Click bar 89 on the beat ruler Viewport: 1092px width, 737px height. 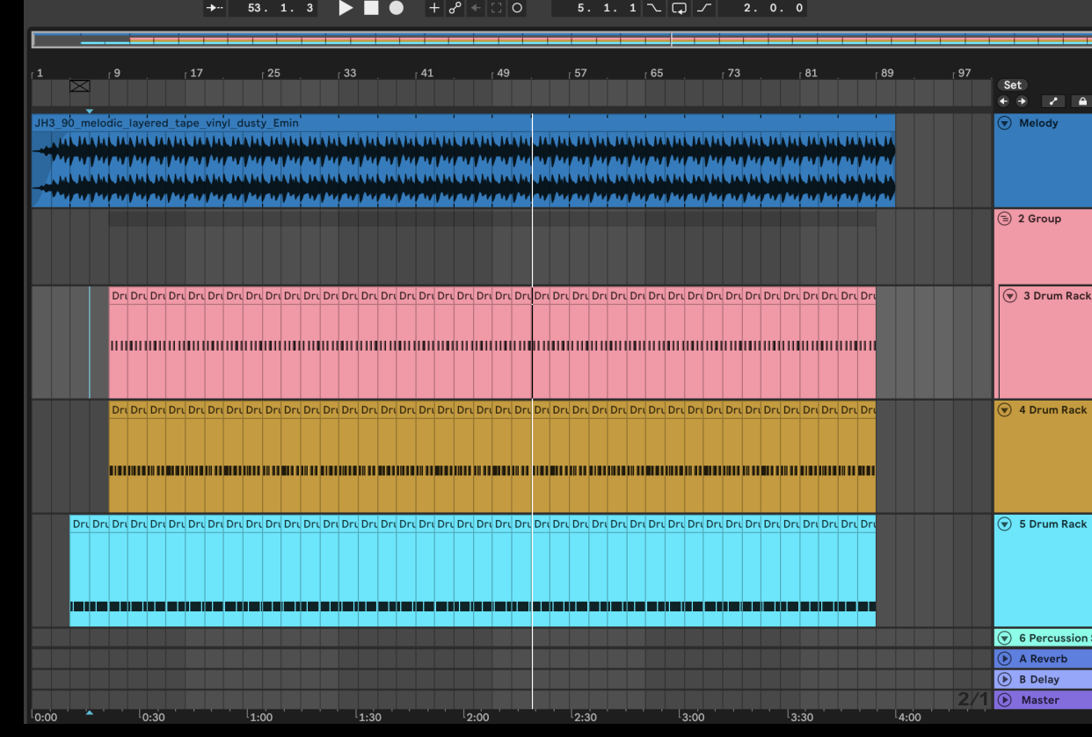(x=886, y=73)
